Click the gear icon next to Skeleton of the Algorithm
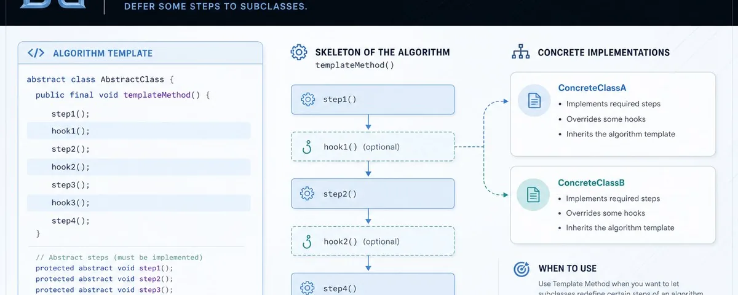The image size is (738, 295). (298, 52)
